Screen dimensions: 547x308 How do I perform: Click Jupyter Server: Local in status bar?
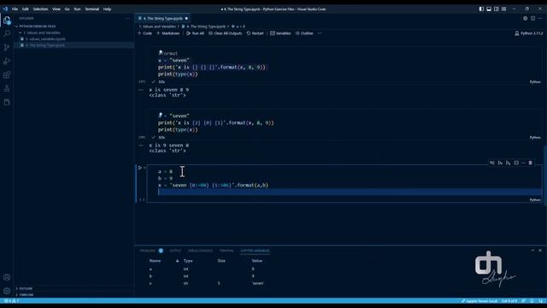point(479,301)
